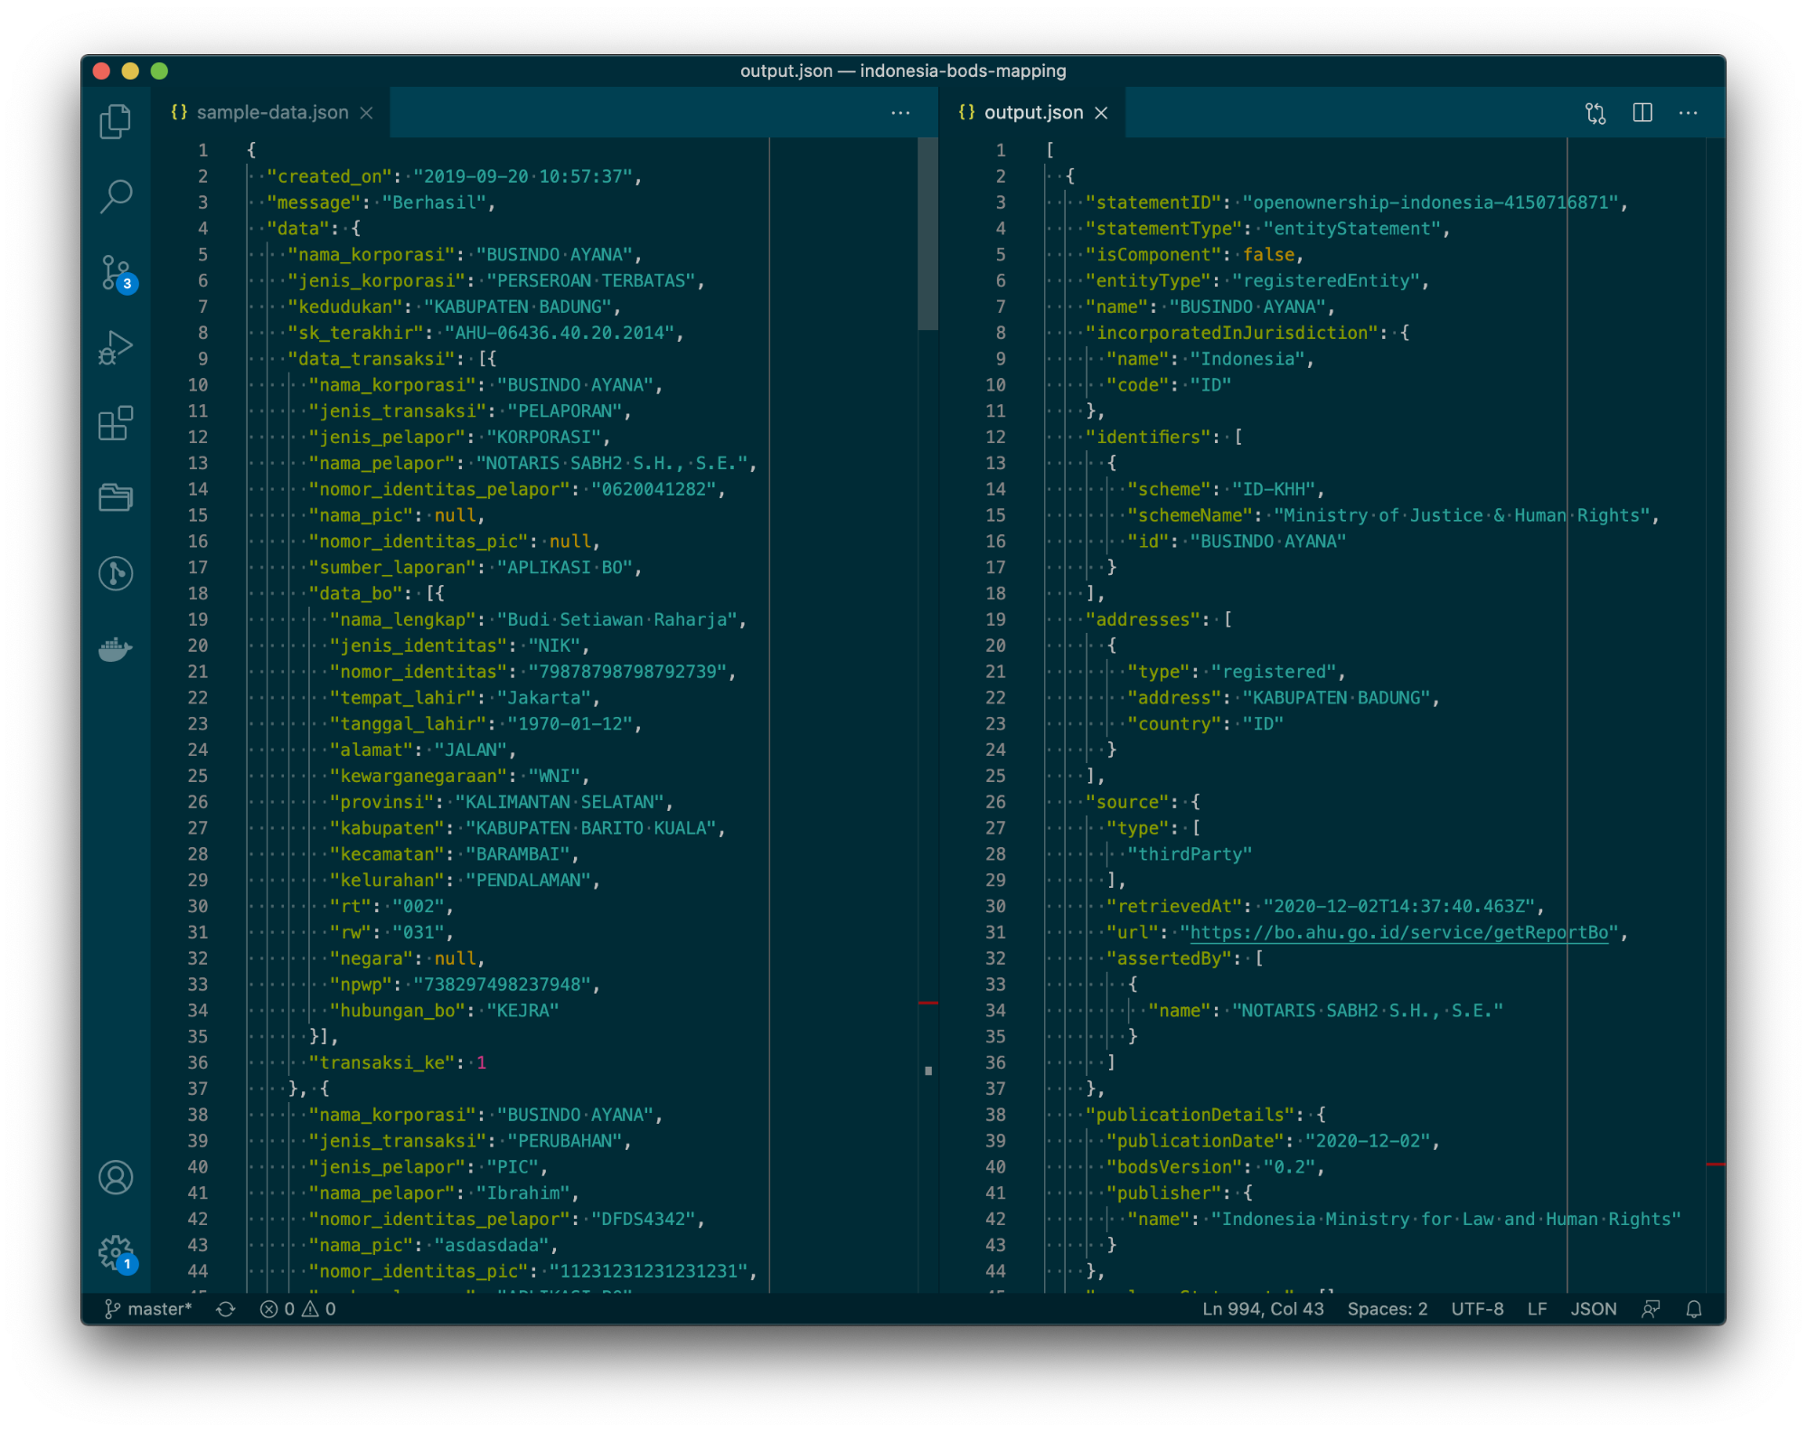Image resolution: width=1807 pixels, height=1433 pixels.
Task: Click line number 26 in output.json
Action: click(x=995, y=802)
